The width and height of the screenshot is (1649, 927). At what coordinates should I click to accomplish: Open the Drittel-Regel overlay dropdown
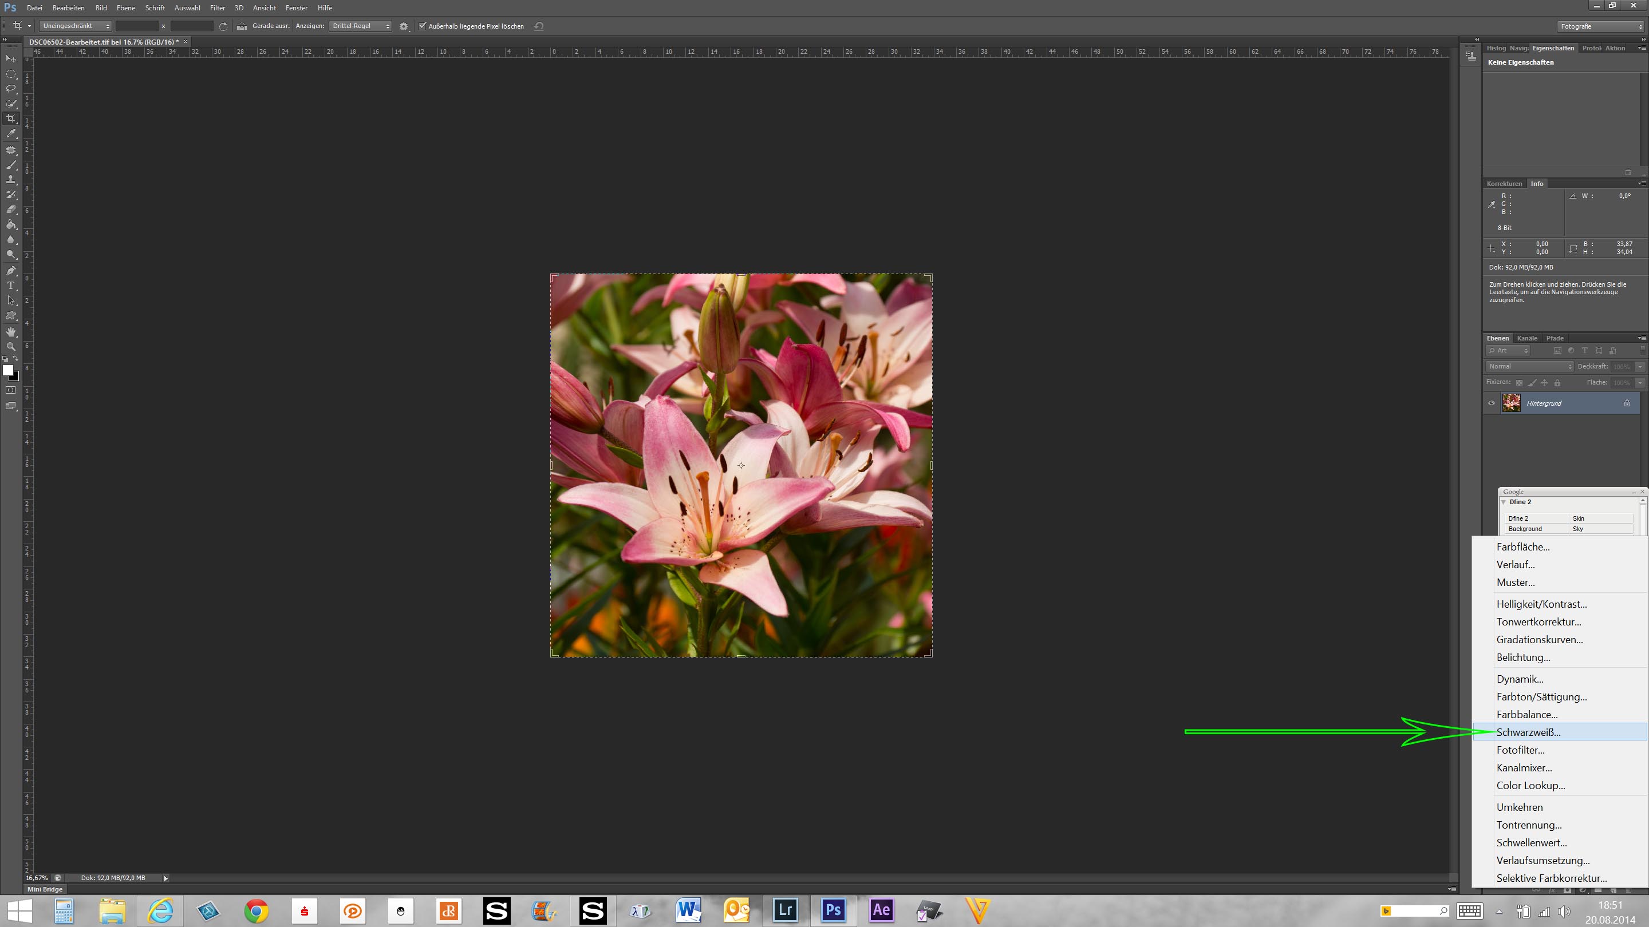[x=360, y=26]
